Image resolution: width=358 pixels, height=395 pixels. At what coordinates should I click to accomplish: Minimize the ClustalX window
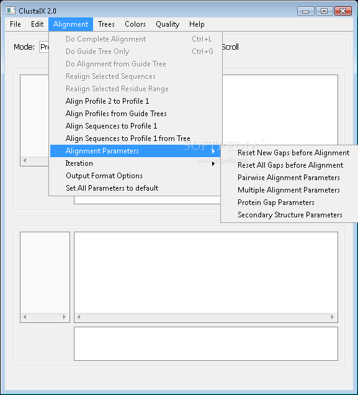tap(306, 11)
